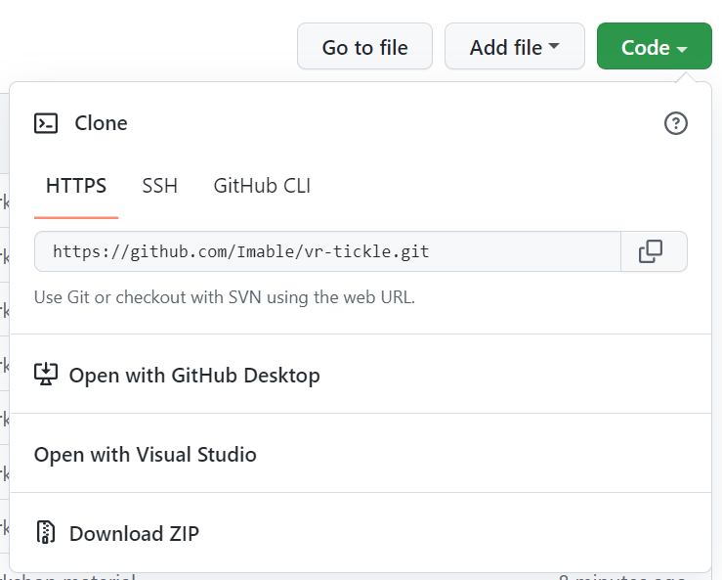
Task: Click the Add file button label
Action: tap(505, 47)
